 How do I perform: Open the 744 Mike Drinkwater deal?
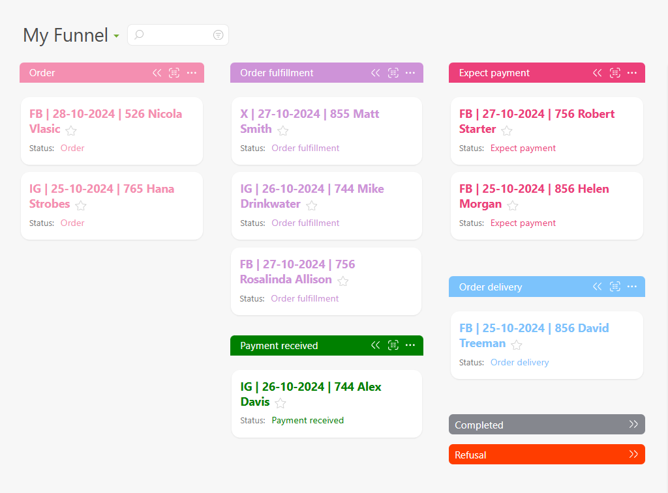312,196
